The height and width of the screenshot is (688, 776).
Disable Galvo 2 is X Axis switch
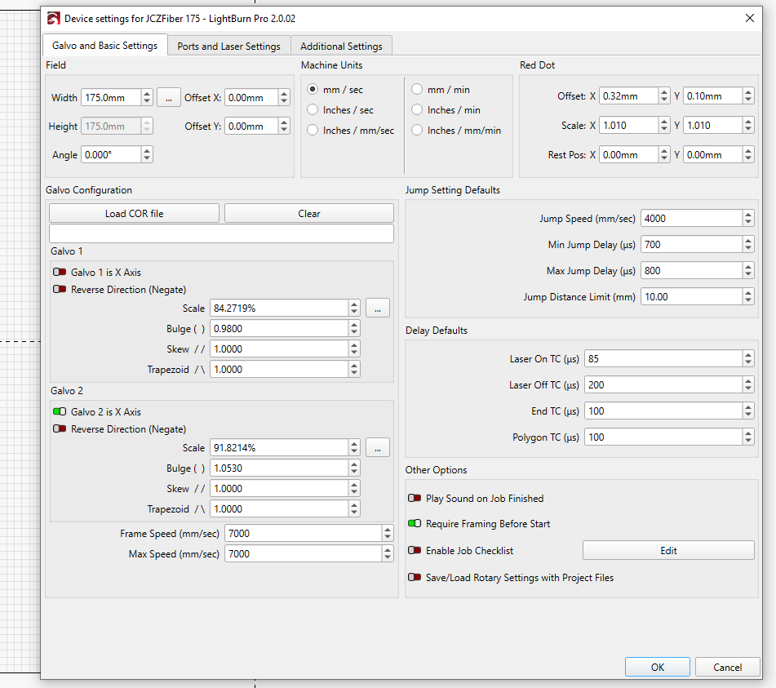click(60, 412)
